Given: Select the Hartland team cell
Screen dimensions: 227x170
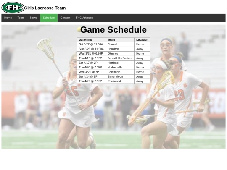Looking at the screenshot, I should 120,63.
